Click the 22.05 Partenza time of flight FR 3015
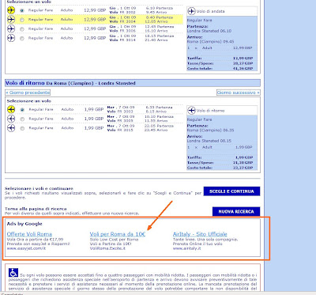The image size is (316, 295). point(159,126)
